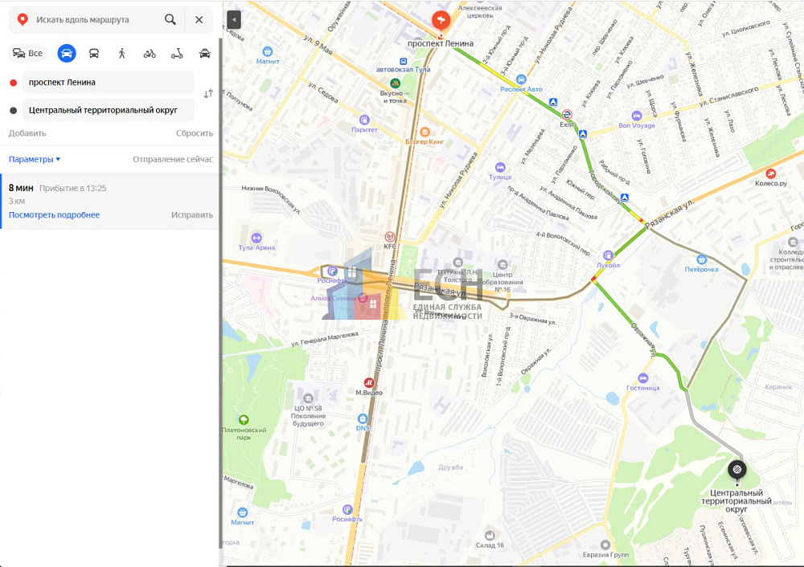Pick the taxi route mode

pyautogui.click(x=205, y=54)
